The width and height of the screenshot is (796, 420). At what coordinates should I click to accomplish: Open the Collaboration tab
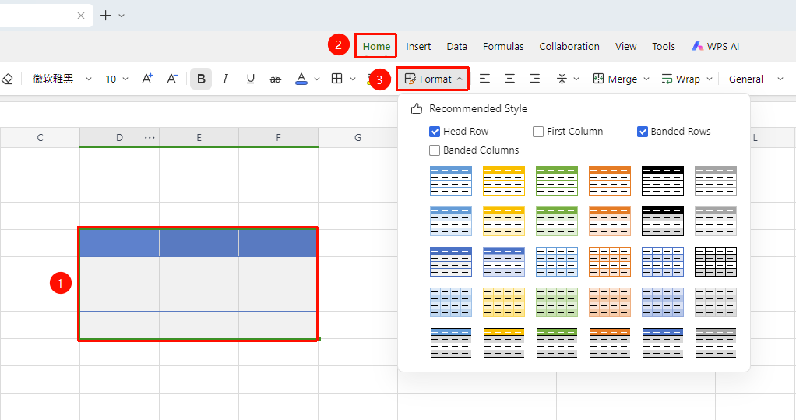click(569, 46)
